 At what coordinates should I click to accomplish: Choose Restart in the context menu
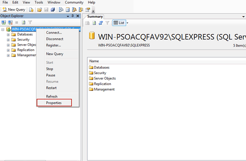[x=51, y=88]
